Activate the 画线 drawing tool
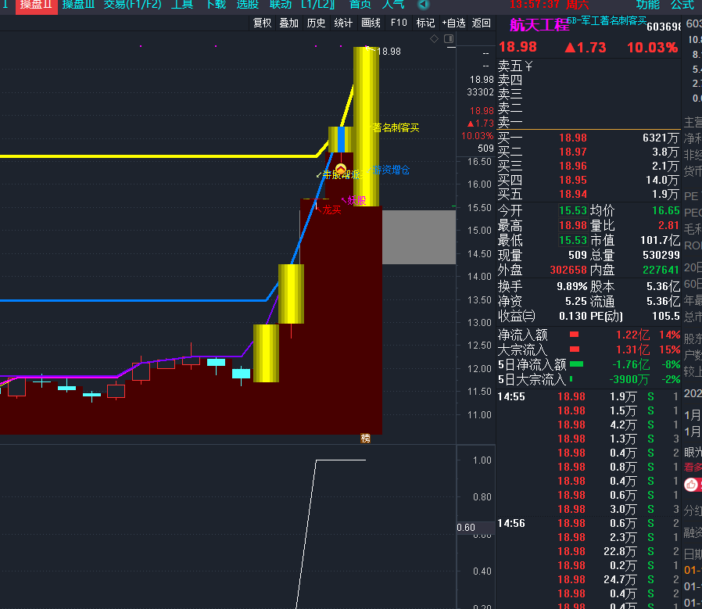Viewport: 702px width, 609px height. point(371,23)
